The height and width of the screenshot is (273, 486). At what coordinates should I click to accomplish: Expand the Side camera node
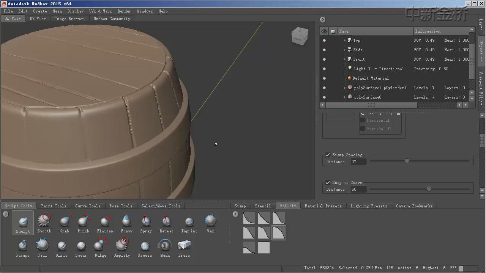tap(345, 50)
